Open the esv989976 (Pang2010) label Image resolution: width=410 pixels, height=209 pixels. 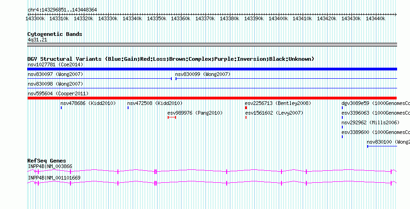click(x=195, y=113)
